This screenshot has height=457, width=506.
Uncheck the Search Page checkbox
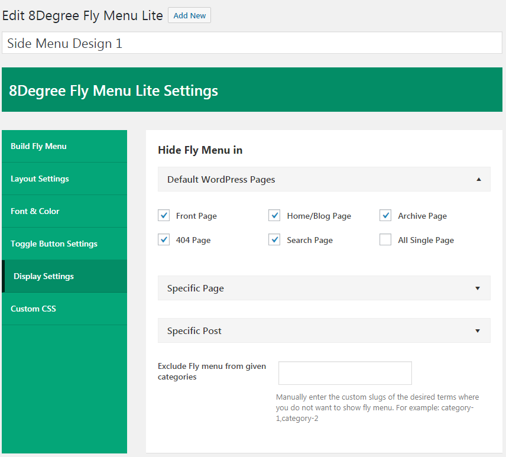274,240
